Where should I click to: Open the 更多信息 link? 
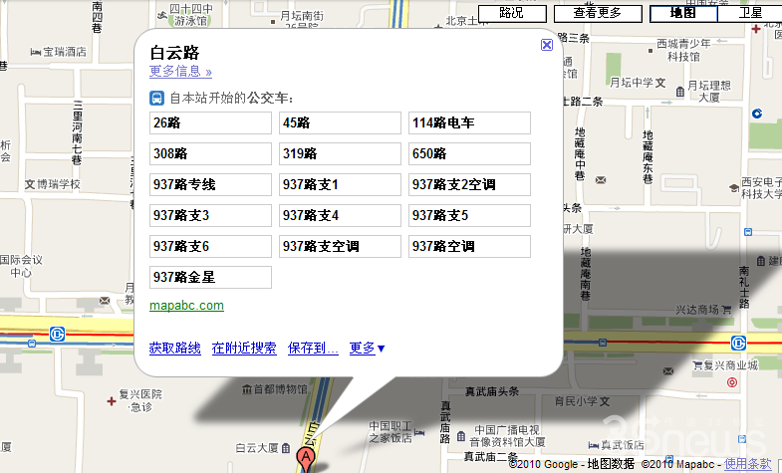pyautogui.click(x=180, y=72)
